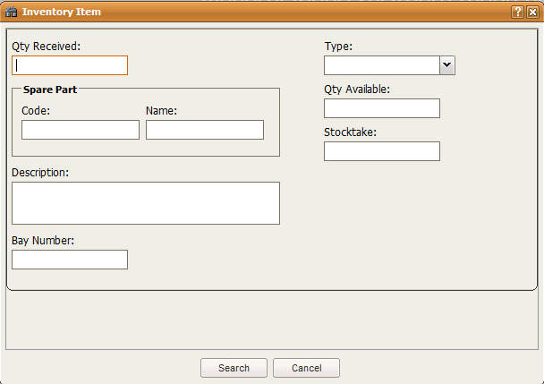Click the Type label text
The image size is (544, 384).
pyautogui.click(x=338, y=45)
